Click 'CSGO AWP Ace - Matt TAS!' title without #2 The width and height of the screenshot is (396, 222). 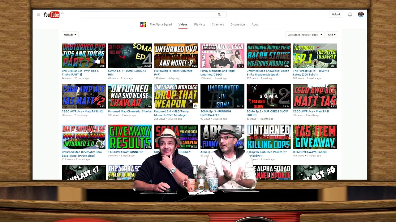[311, 111]
